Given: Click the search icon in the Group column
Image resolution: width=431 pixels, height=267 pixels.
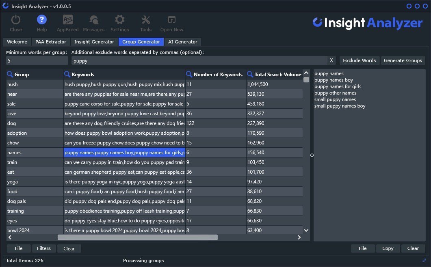Looking at the screenshot, I should pyautogui.click(x=9, y=74).
